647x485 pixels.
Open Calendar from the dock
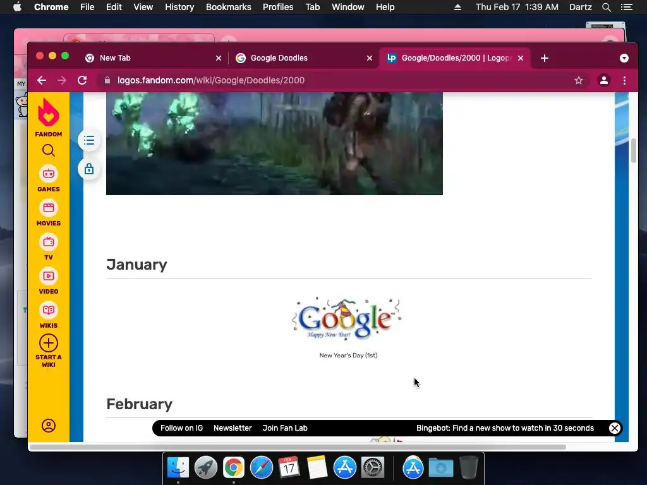(289, 468)
